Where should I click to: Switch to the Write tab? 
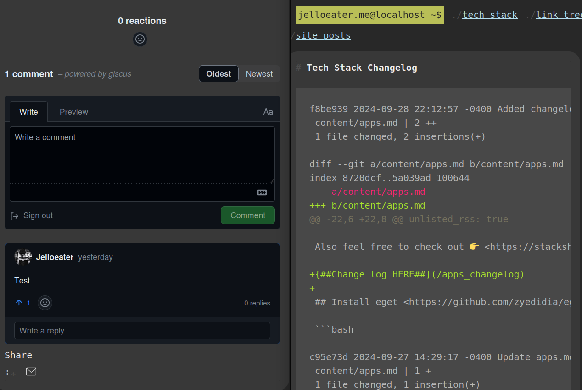[28, 112]
